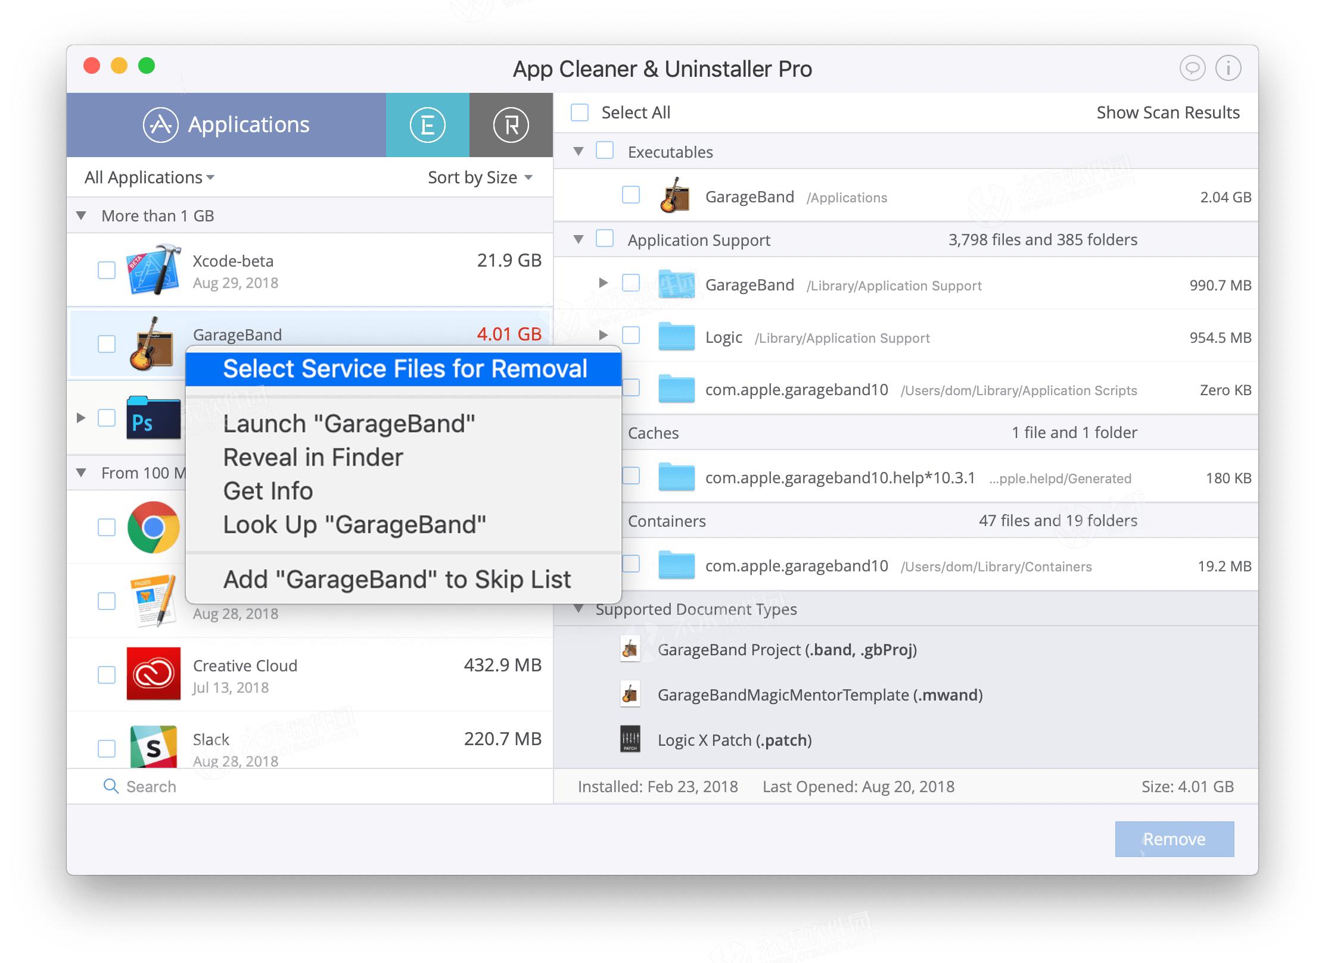Click the GarageBand Project document type icon
This screenshot has height=963, width=1325.
[x=630, y=649]
